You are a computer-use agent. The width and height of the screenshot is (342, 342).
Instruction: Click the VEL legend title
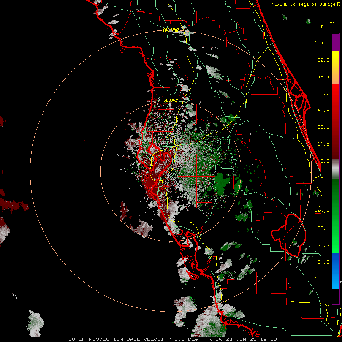click(x=334, y=23)
